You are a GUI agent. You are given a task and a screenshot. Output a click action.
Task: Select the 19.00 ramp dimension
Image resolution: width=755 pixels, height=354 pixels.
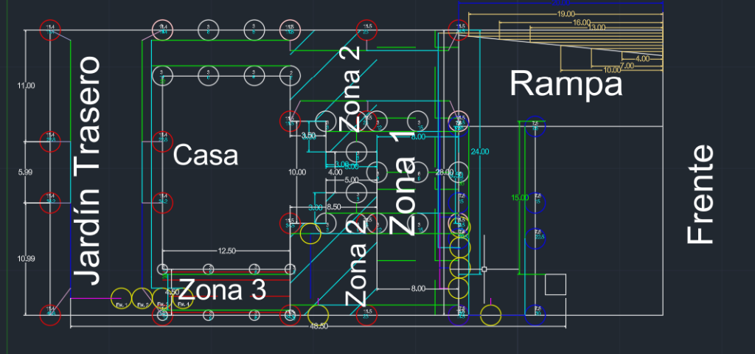point(566,14)
